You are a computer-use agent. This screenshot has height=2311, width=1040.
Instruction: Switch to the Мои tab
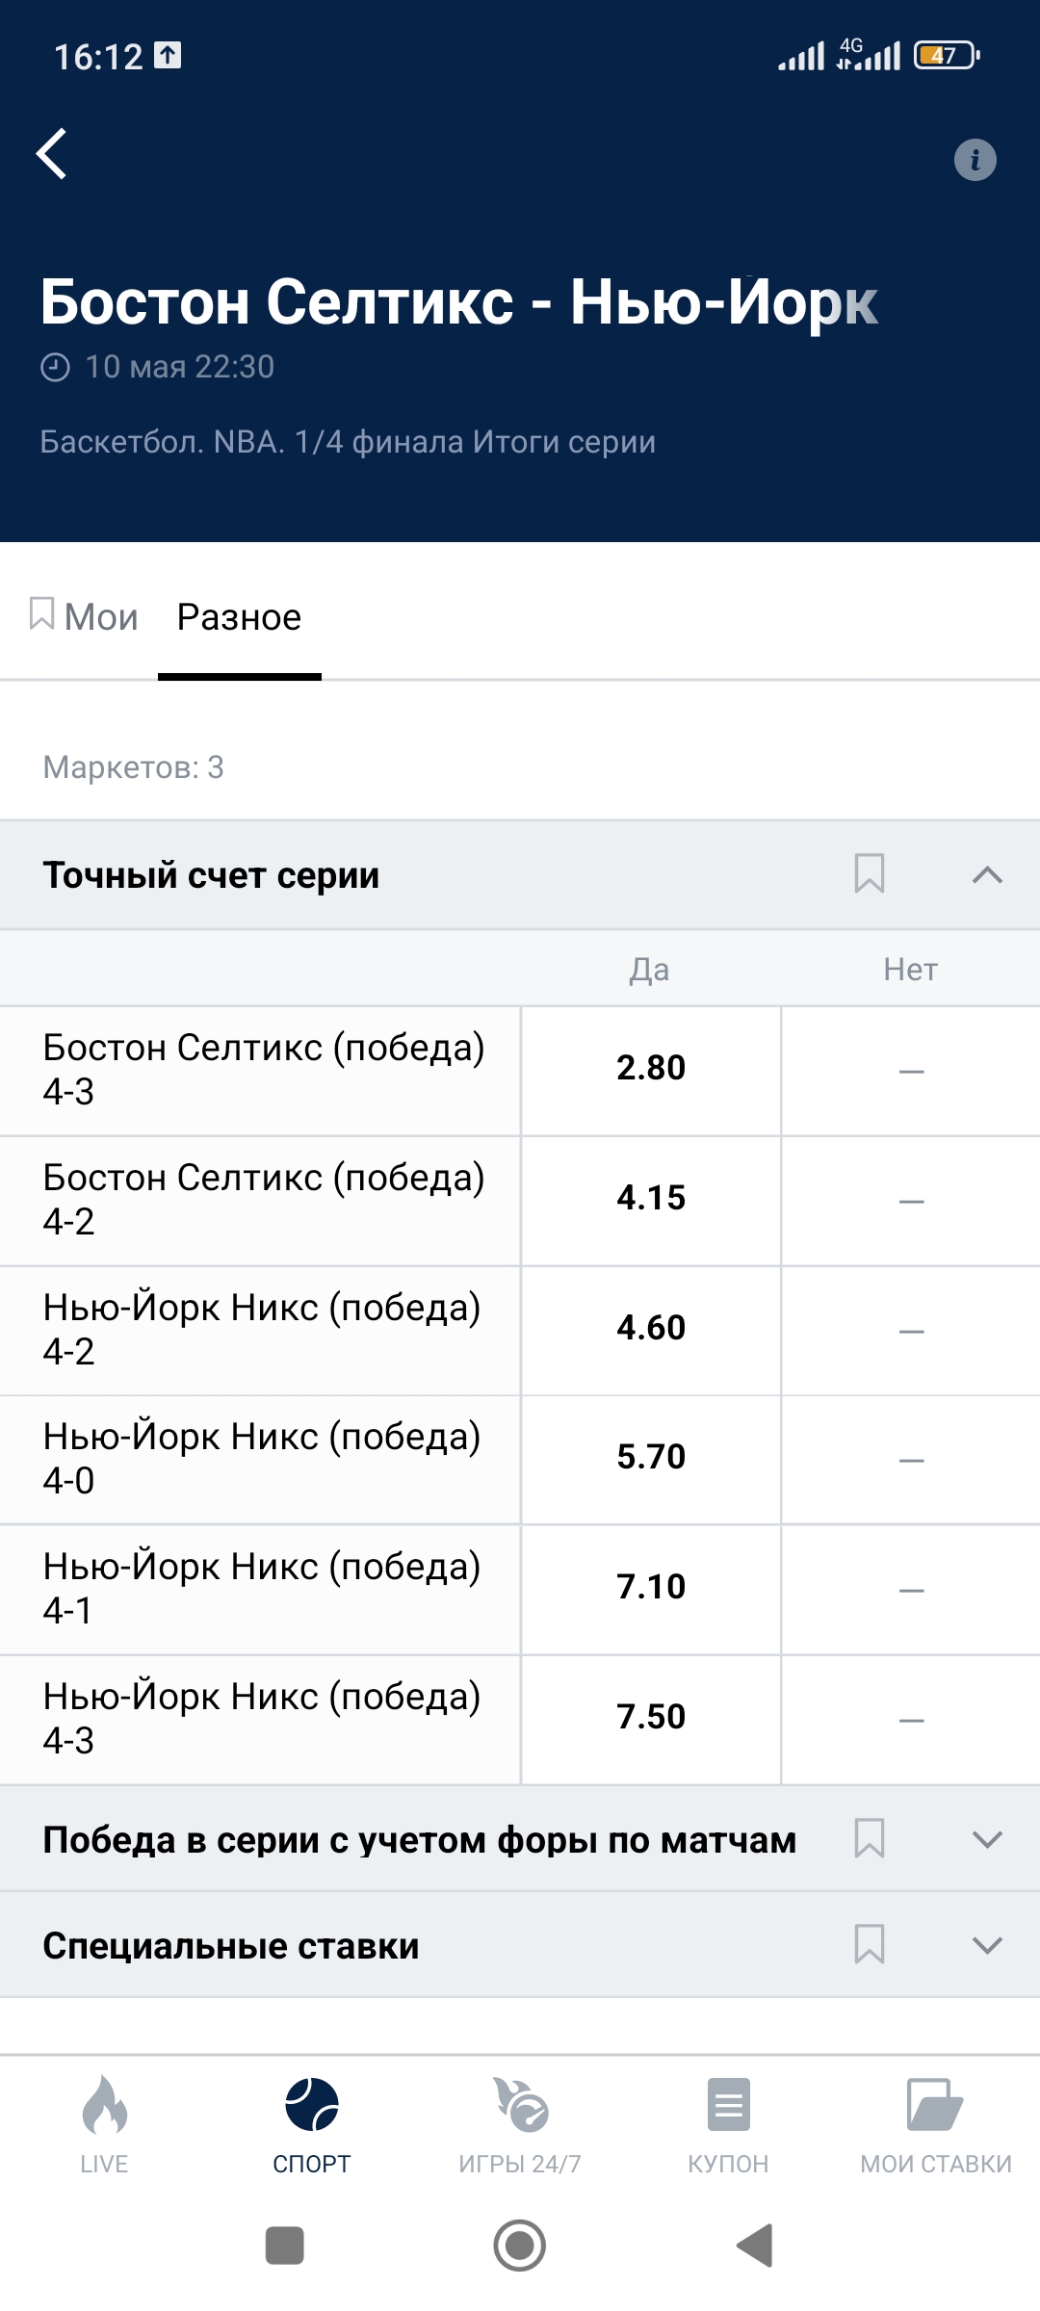tap(85, 617)
